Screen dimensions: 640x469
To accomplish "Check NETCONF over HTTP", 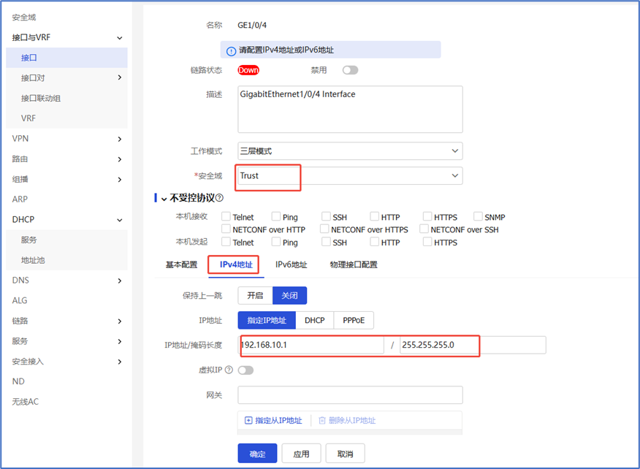I will [x=226, y=229].
